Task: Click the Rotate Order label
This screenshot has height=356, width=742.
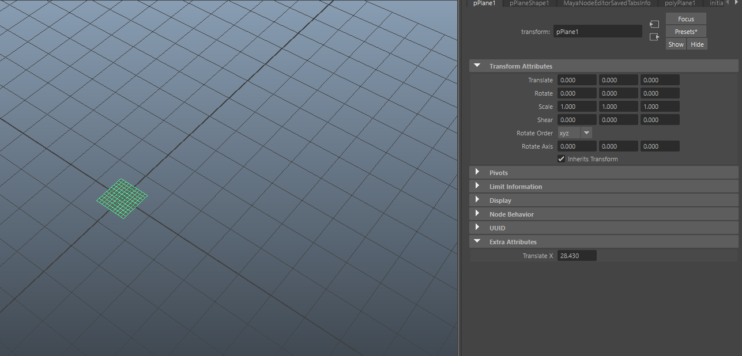Action: coord(534,133)
